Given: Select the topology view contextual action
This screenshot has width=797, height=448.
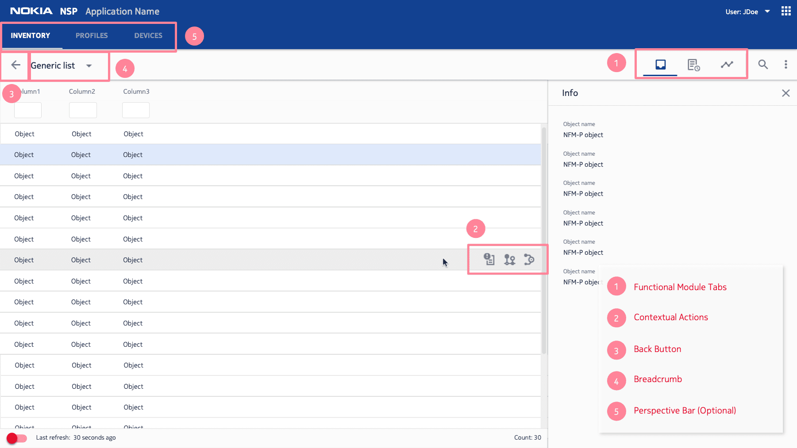Looking at the screenshot, I should click(509, 260).
